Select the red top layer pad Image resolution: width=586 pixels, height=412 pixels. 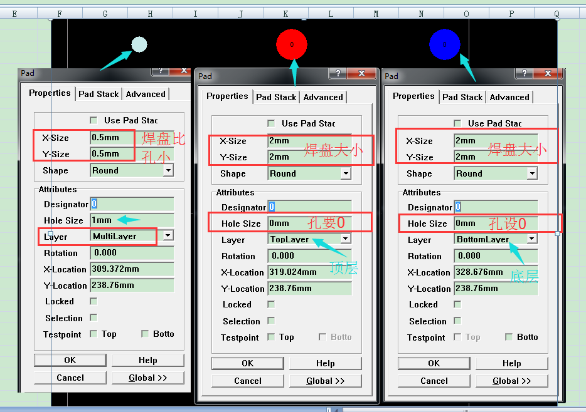tap(291, 44)
